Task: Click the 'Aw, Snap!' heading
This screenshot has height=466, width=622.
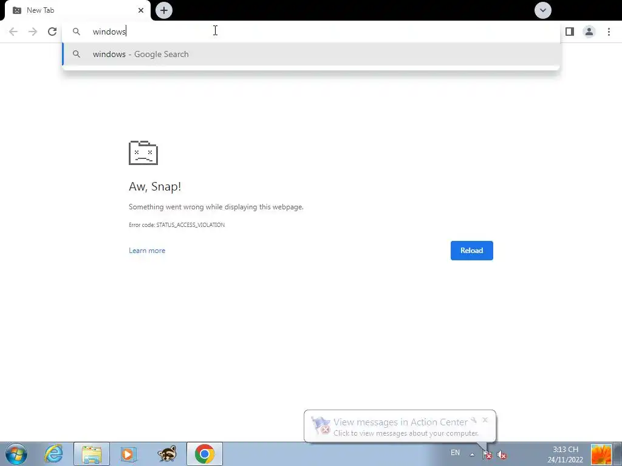Action: (x=155, y=186)
